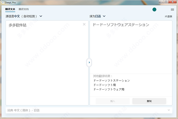Viewport: 178px width, 119px height.
Task: Select alternative ドードーソフト局
Action: click(104, 85)
